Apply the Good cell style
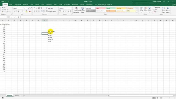 [x=111, y=8]
